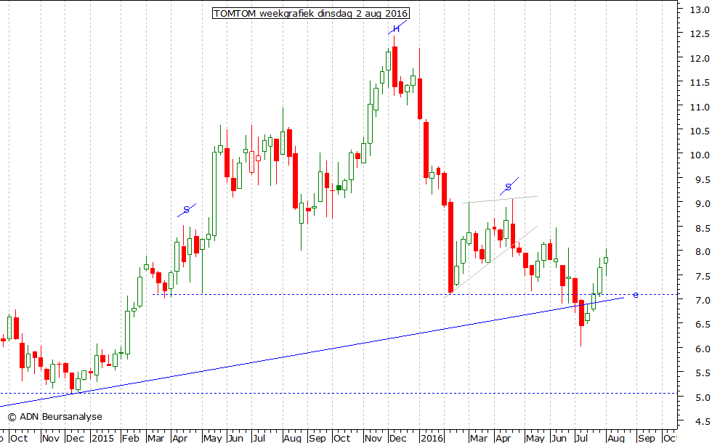Image resolution: width=712 pixels, height=443 pixels.
Task: Click the 'Sep' label in the 2015 section
Action: coord(317,438)
